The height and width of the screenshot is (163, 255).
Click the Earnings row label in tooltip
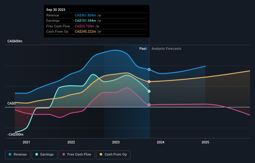53,21
